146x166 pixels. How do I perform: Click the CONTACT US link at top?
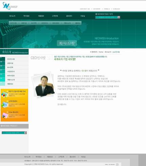point(85,9)
